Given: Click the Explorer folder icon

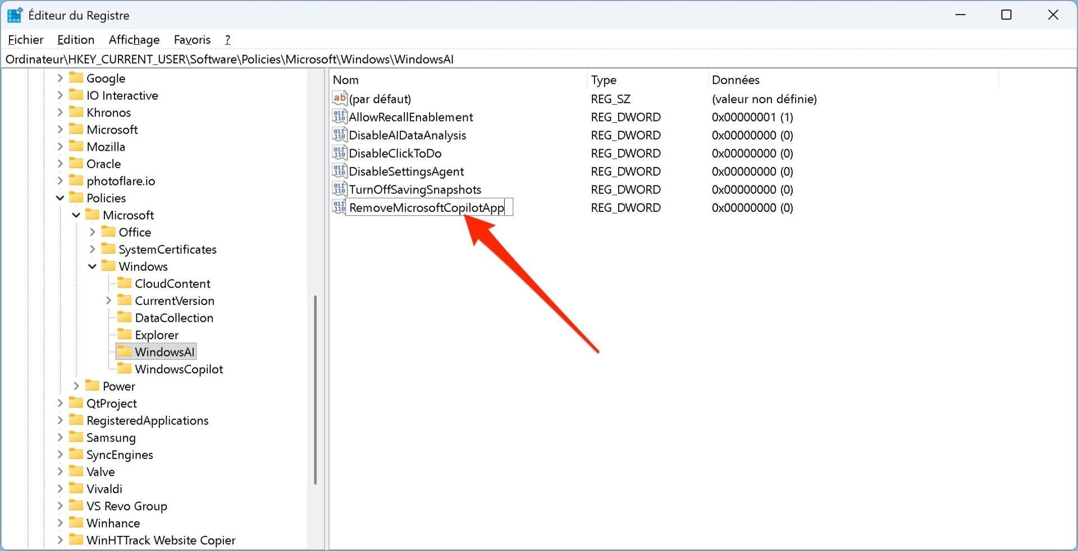Looking at the screenshot, I should click(125, 335).
